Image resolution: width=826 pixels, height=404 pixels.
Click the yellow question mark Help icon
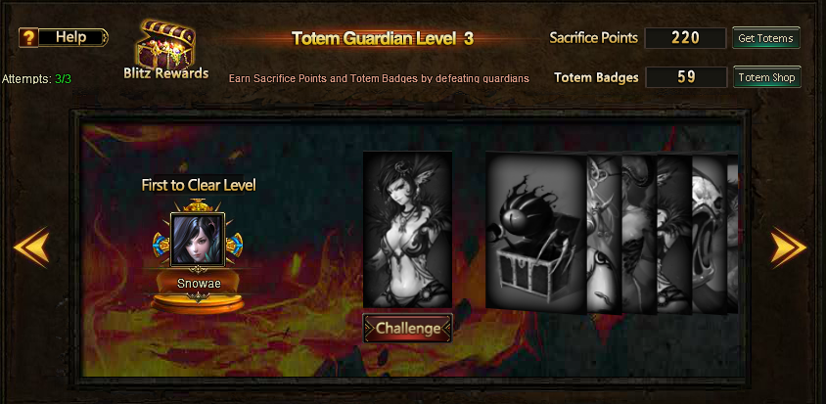point(28,37)
